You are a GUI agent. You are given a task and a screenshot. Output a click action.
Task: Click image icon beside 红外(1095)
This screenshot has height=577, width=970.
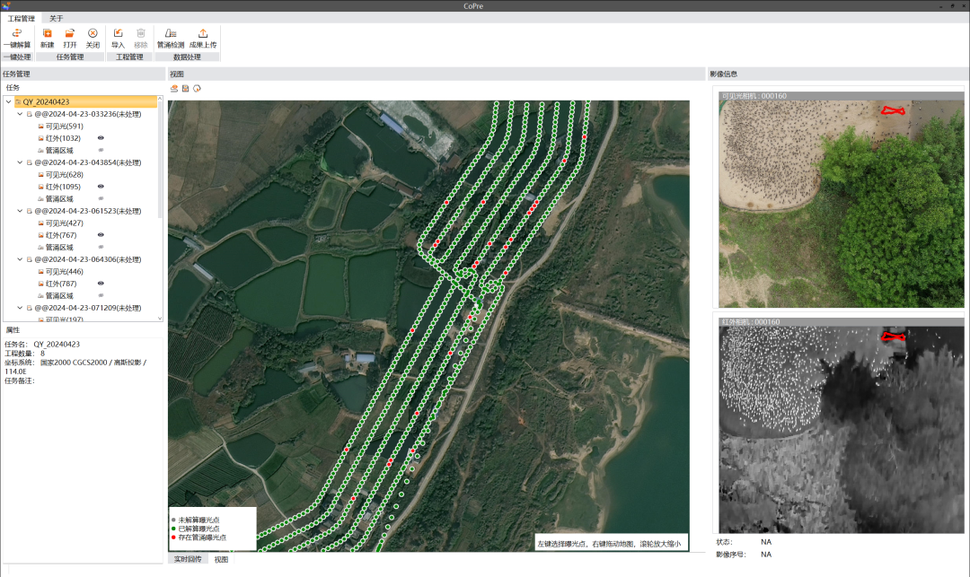point(40,187)
